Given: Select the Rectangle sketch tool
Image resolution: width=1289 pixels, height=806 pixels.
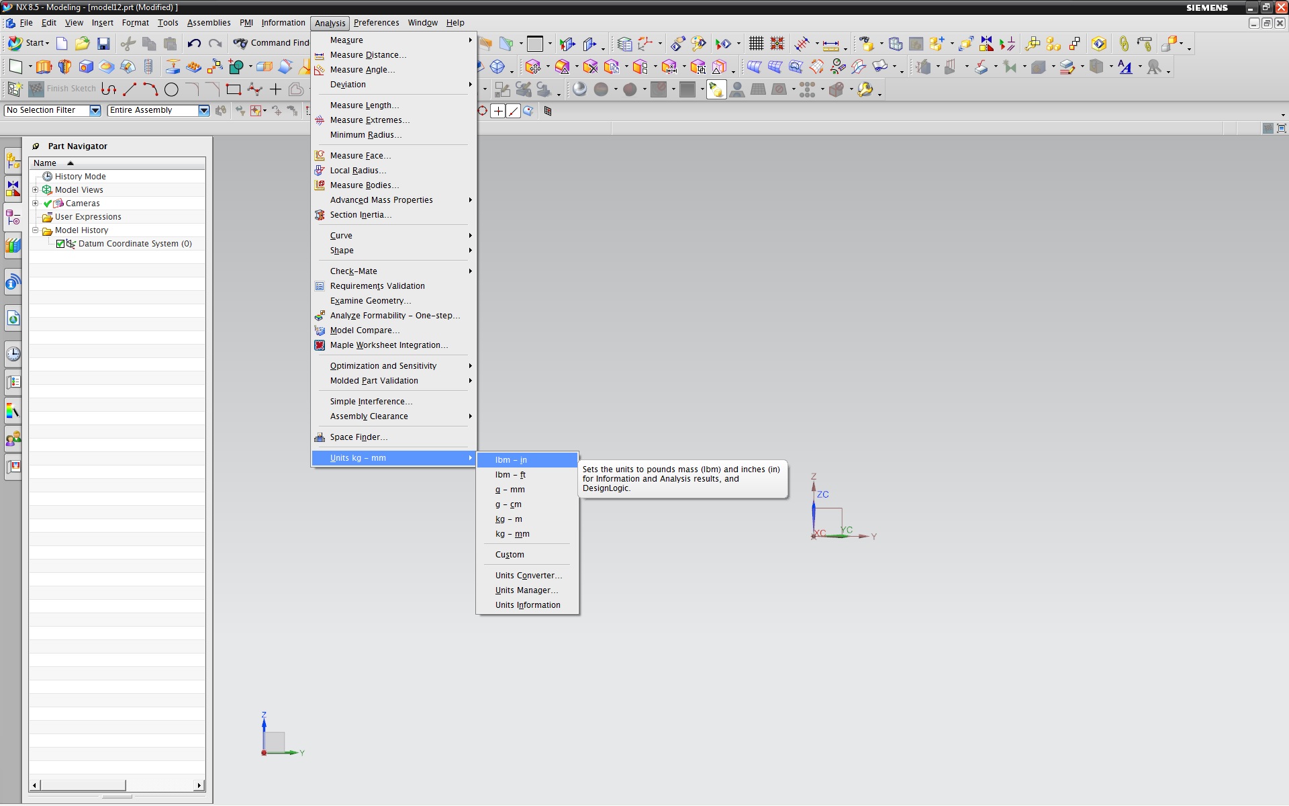Looking at the screenshot, I should (x=233, y=89).
